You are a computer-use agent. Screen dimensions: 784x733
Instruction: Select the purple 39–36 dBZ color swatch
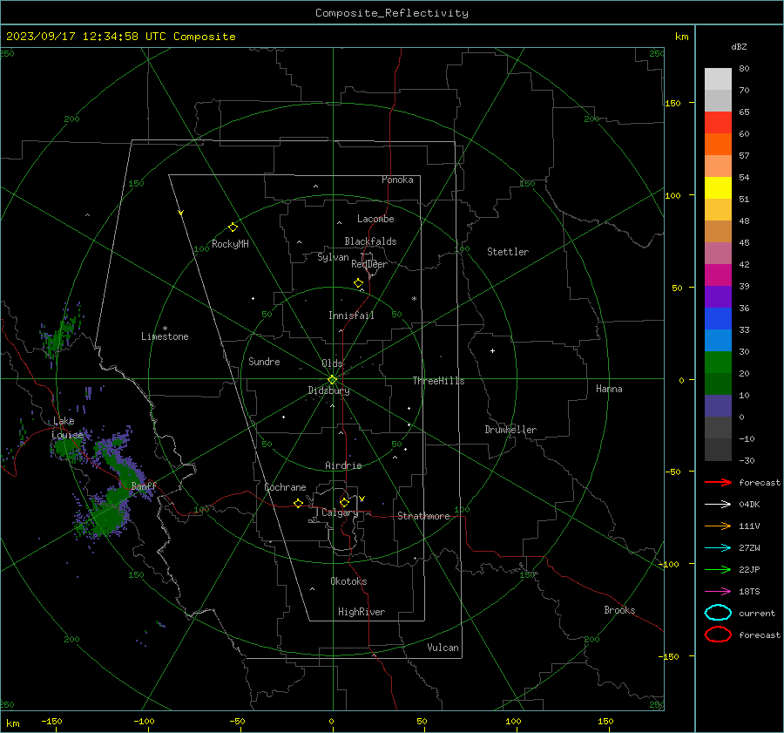(x=718, y=297)
